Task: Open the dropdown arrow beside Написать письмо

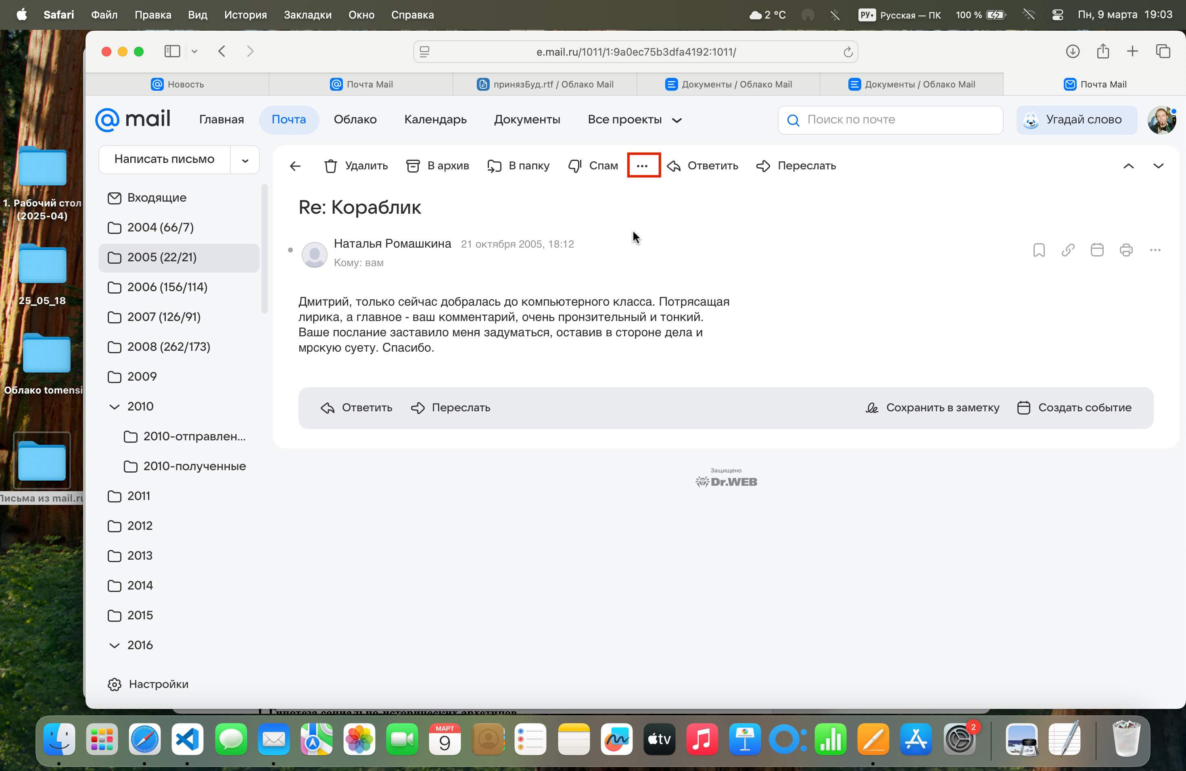Action: tap(245, 160)
